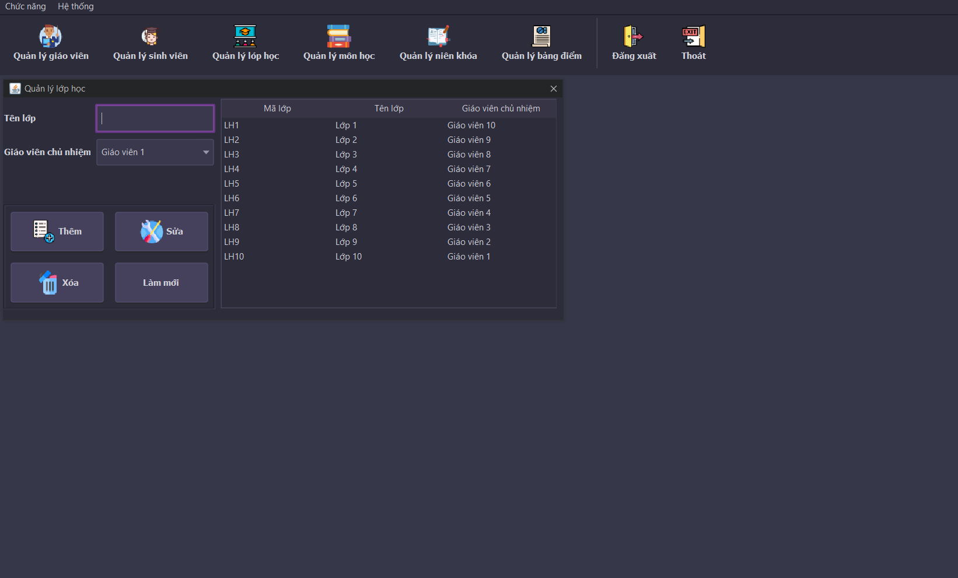Click the Giáo viên 10 table cell

(x=501, y=125)
